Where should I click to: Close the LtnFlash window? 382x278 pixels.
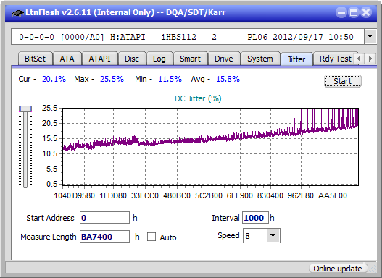(x=366, y=12)
